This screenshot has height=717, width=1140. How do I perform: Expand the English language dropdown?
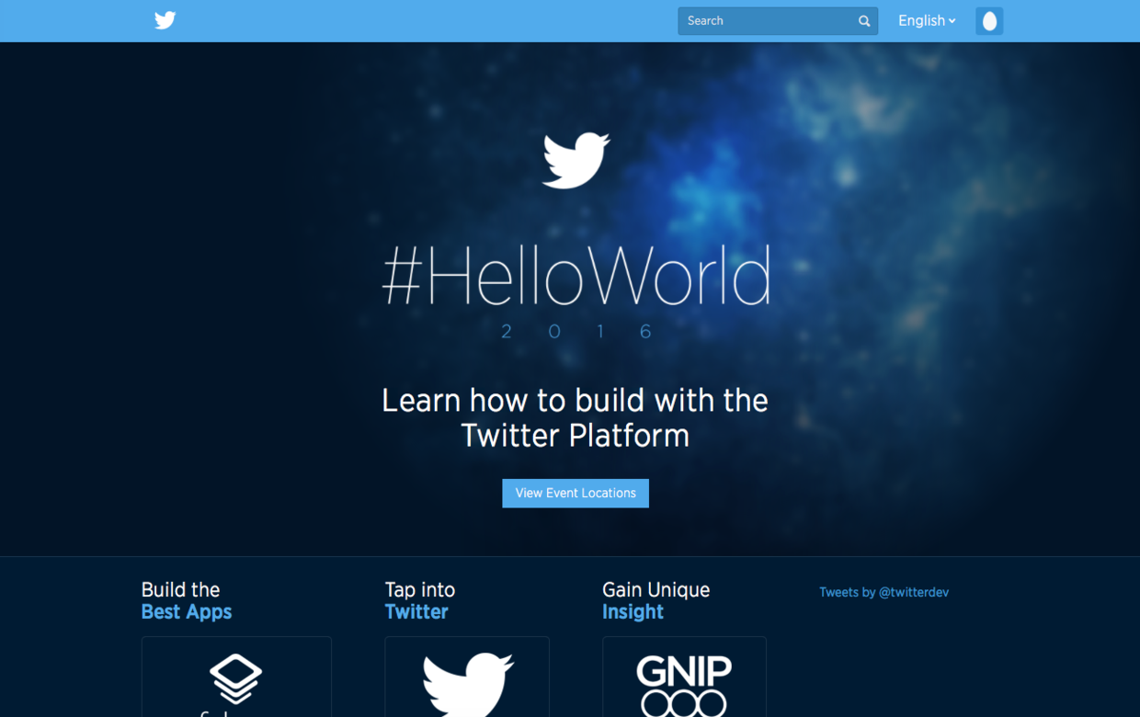927,20
